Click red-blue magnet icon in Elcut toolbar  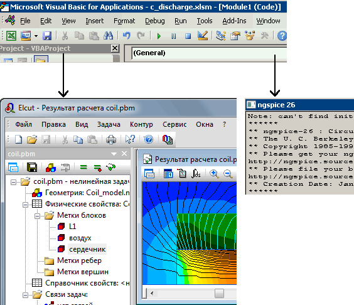pyautogui.click(x=168, y=139)
